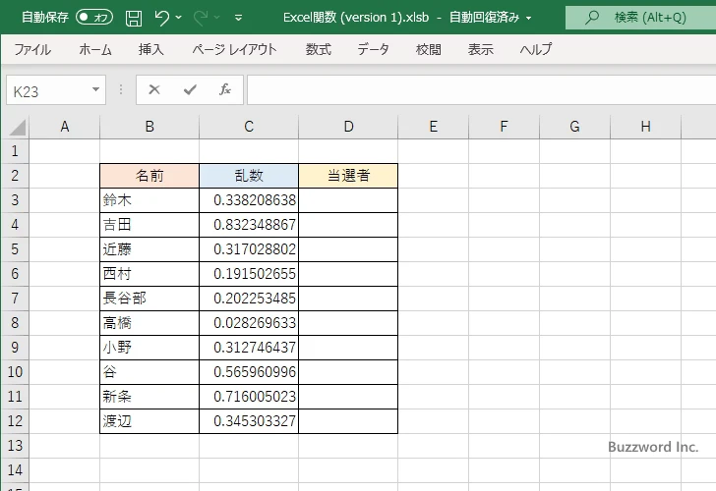Expand the Name Box dropdown arrow

[x=96, y=89]
